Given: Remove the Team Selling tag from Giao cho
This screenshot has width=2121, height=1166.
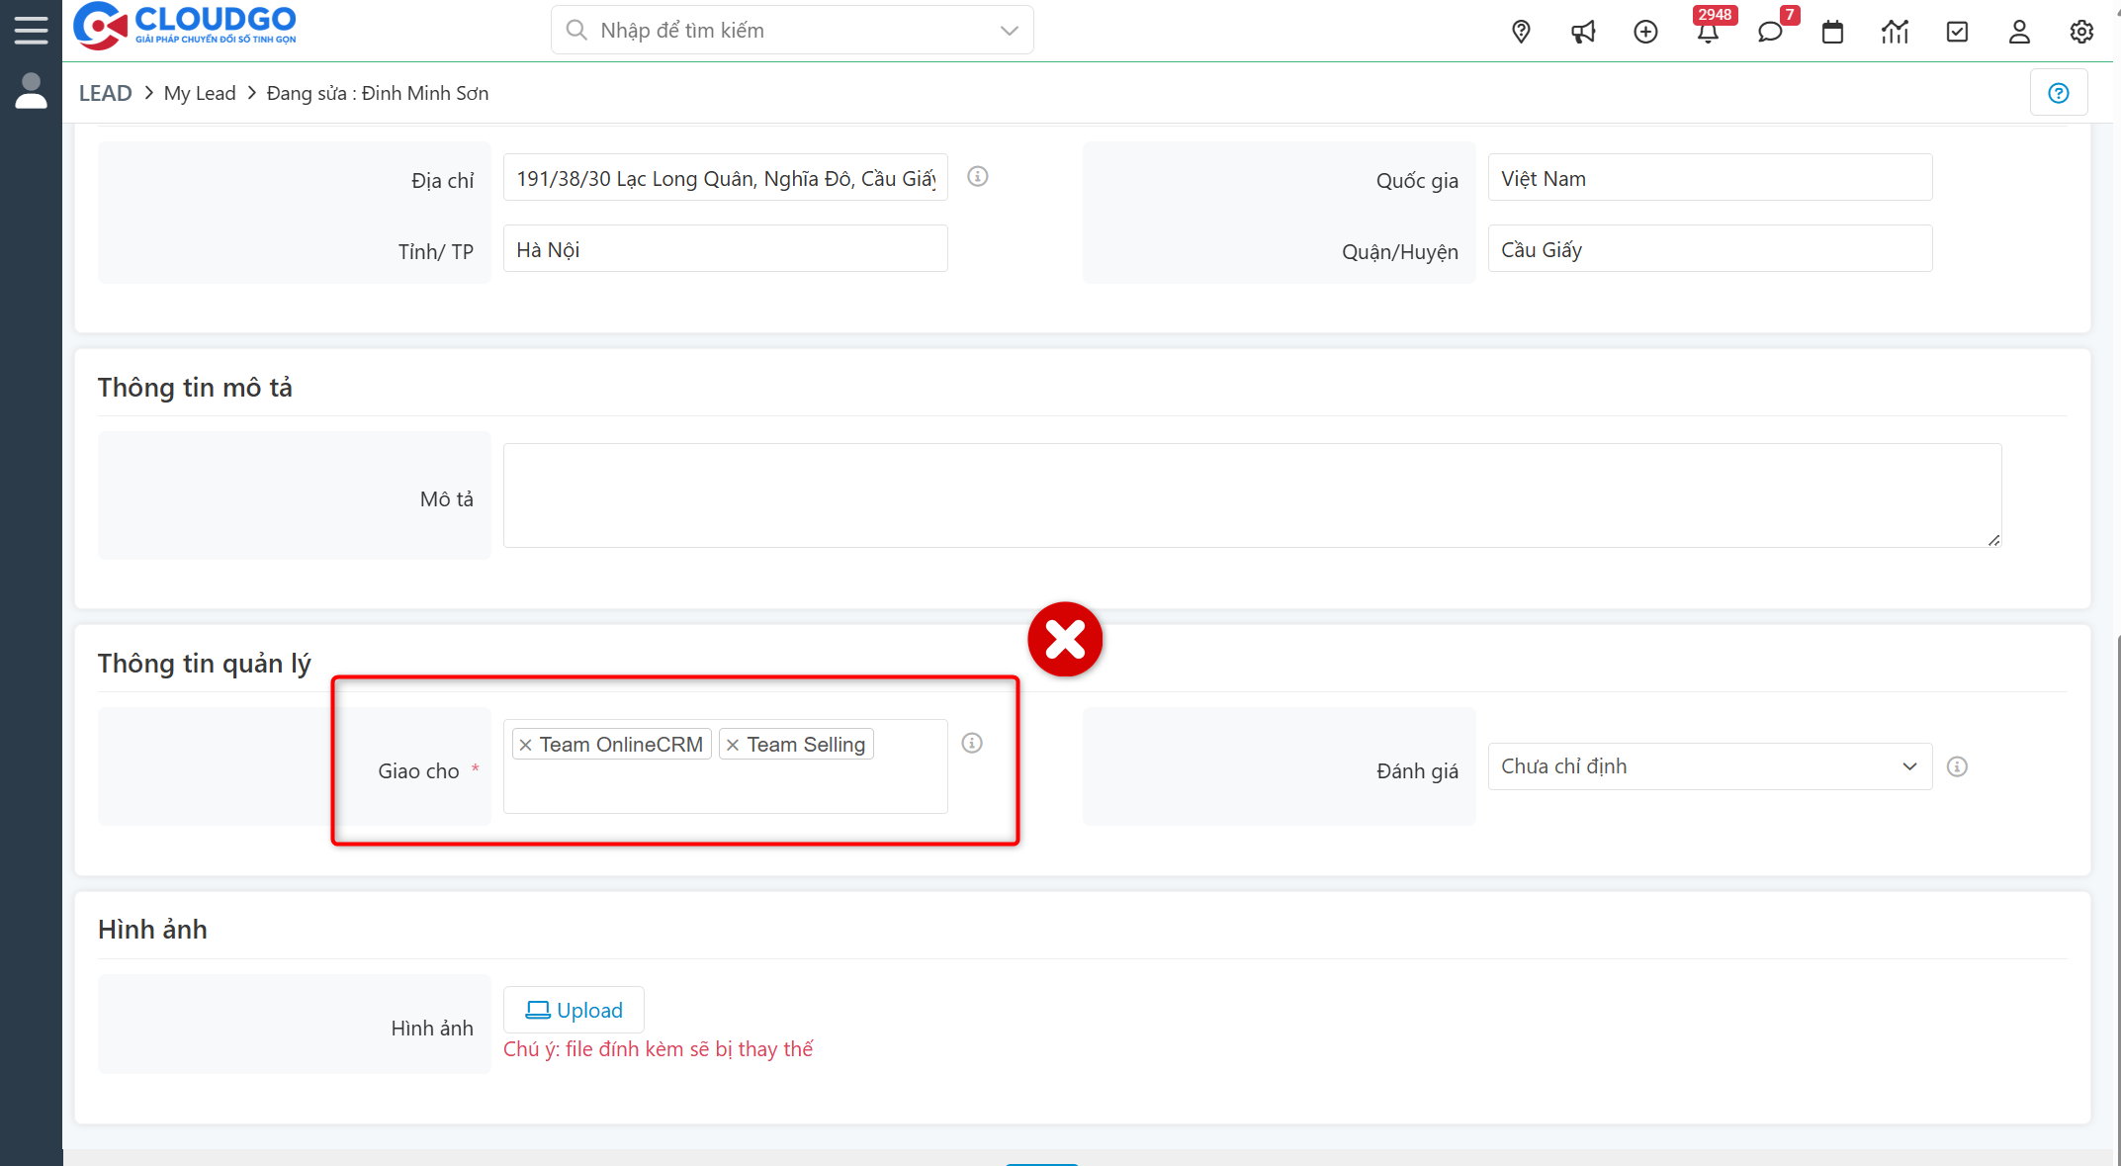Looking at the screenshot, I should pos(732,744).
